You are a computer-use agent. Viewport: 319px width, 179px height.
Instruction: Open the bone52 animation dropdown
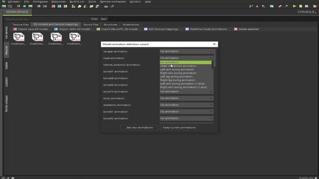[186, 118]
